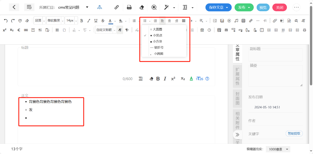The height and width of the screenshot is (154, 313).
Task: Insert a table using the grid icon
Action: pos(243,21)
